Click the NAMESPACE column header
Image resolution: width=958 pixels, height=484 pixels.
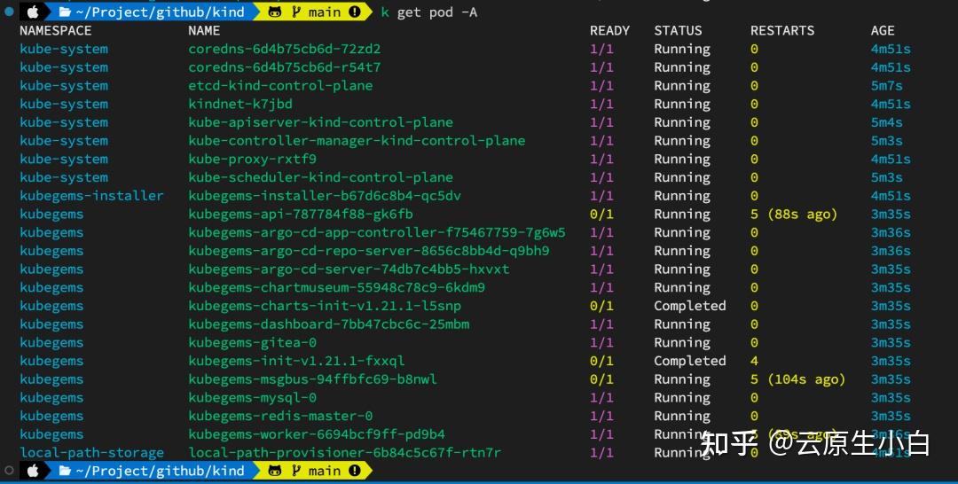(x=55, y=30)
